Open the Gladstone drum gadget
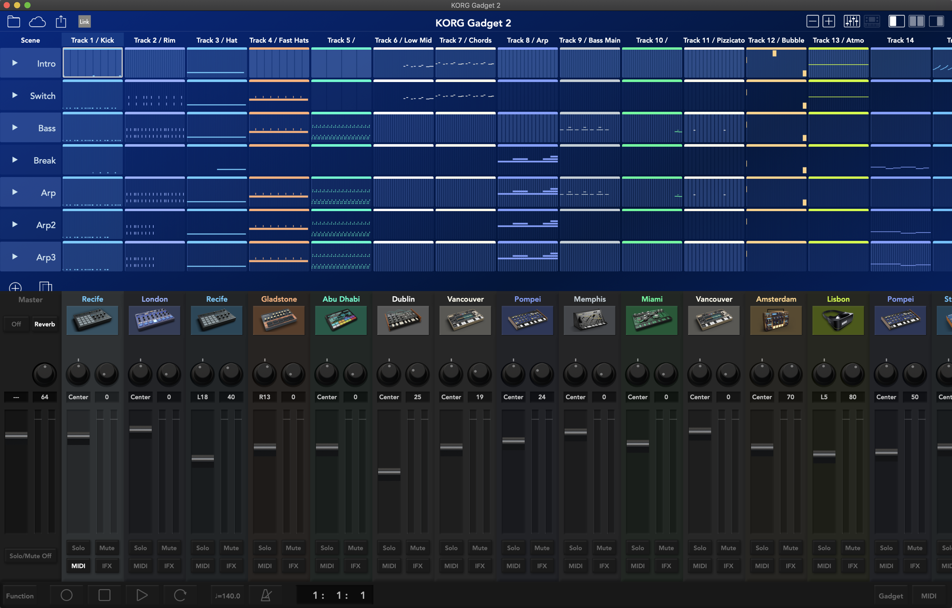Screen dimensions: 952x608 pos(279,320)
